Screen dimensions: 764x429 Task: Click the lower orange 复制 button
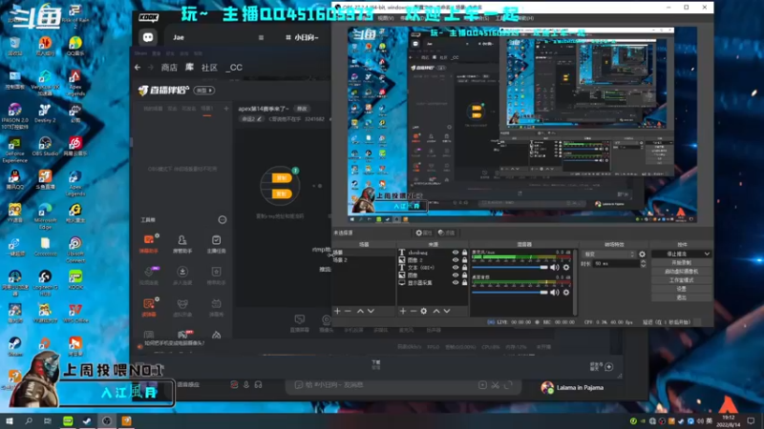pos(282,194)
